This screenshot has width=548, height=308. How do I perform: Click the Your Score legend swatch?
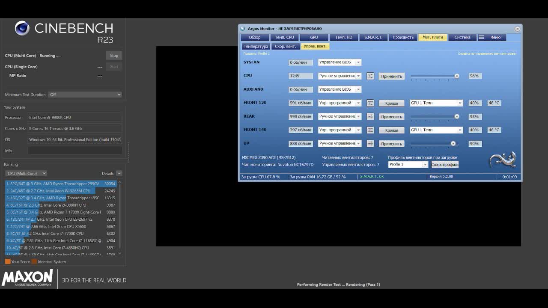pyautogui.click(x=8, y=261)
